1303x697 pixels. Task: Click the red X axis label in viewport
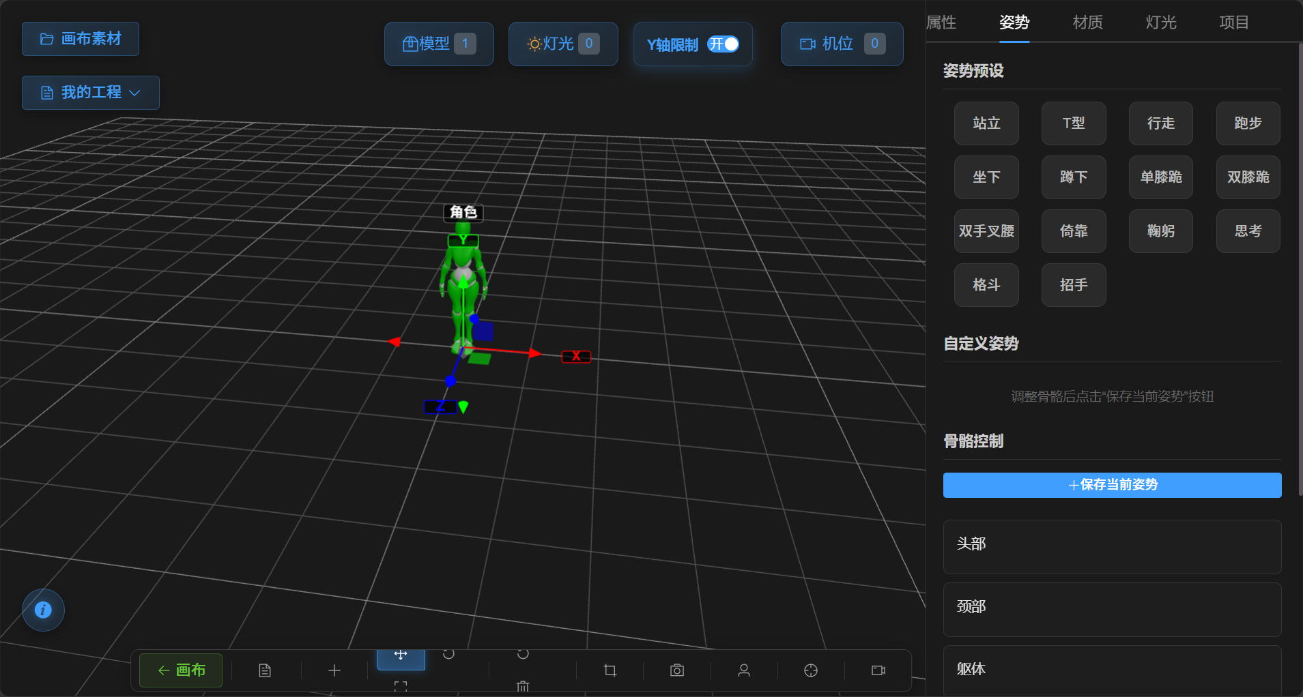point(576,356)
